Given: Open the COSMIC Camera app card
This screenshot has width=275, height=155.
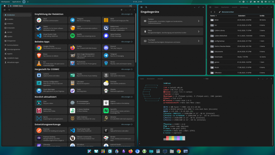Looking at the screenshot, I should [x=51, y=75].
